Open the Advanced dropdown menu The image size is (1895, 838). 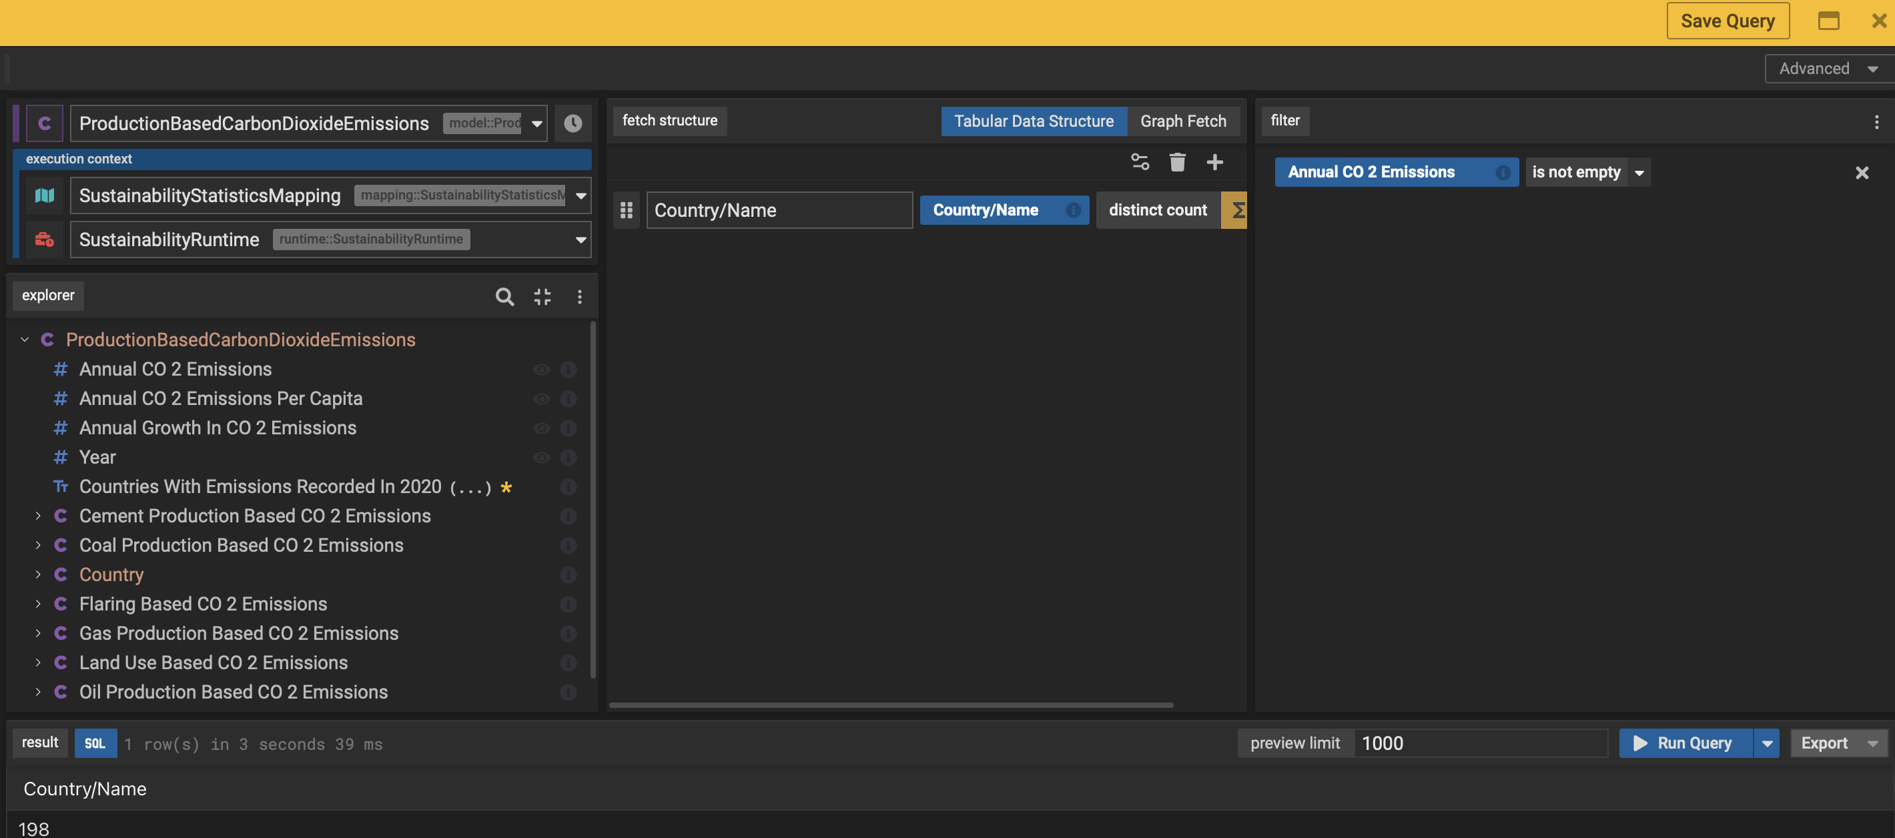coord(1828,69)
